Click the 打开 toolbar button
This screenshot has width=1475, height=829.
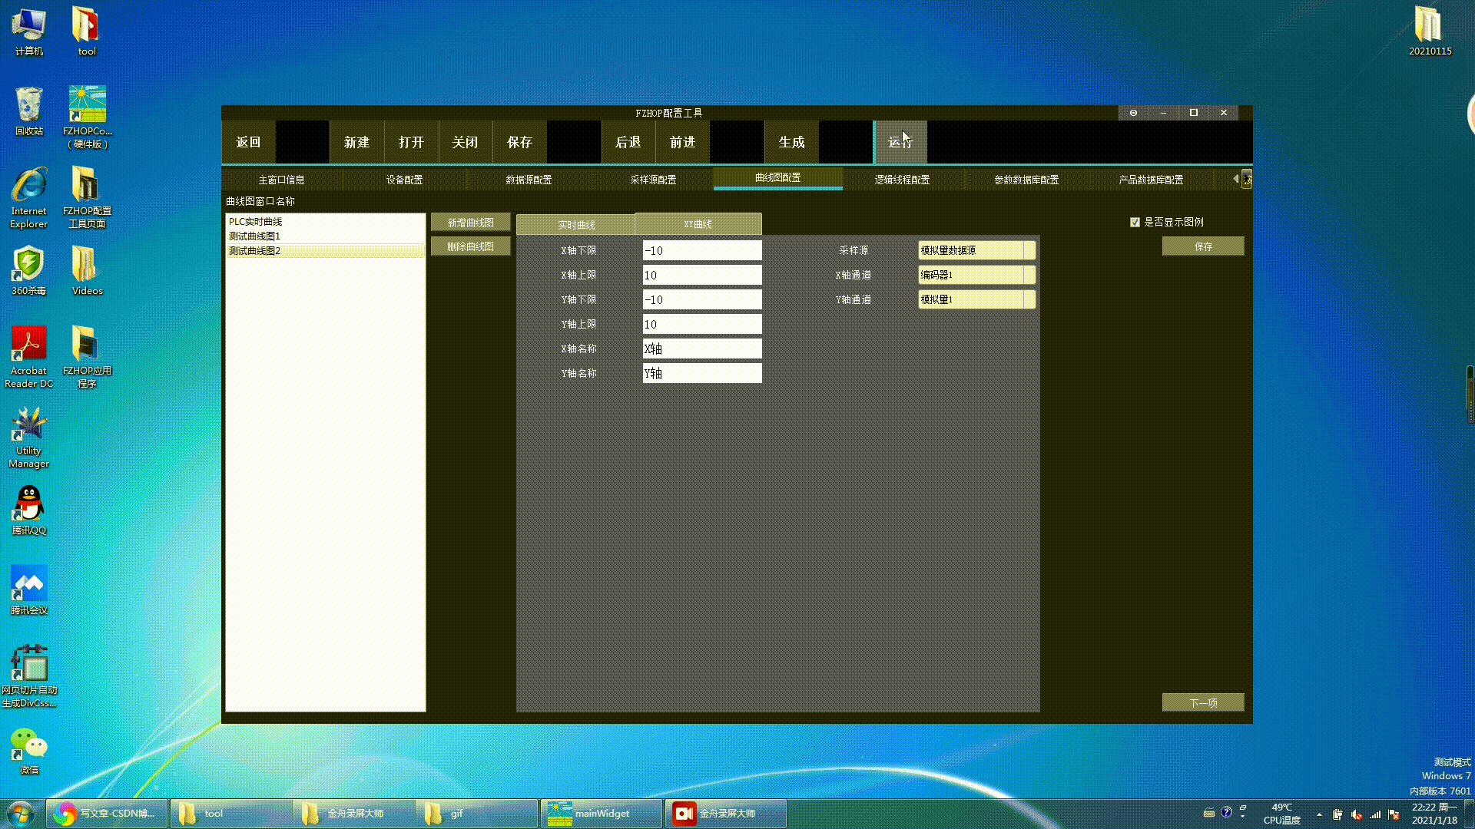click(x=411, y=142)
